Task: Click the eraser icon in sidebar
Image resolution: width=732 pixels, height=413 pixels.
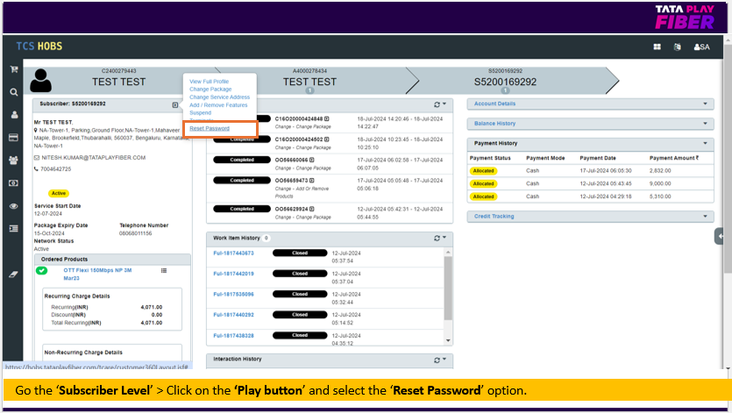Action: pyautogui.click(x=13, y=274)
